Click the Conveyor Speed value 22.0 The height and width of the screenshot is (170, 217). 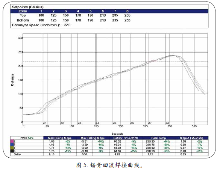point(67,25)
